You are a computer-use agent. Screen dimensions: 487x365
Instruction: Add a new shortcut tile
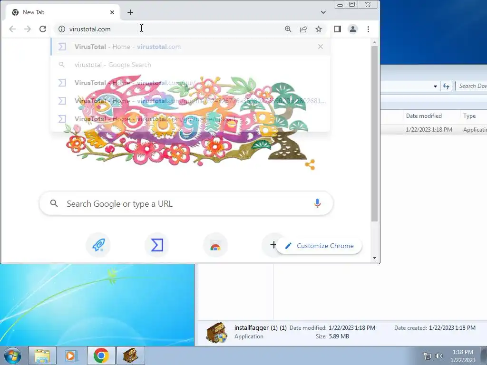coord(273,245)
